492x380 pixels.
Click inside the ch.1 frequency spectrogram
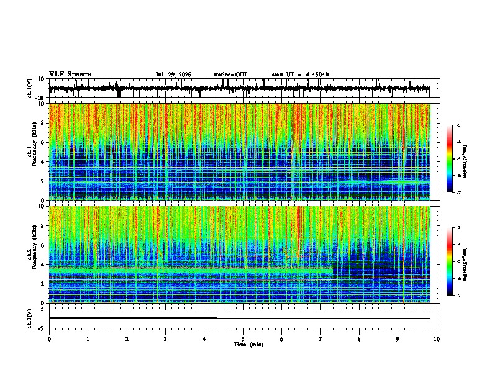coord(240,152)
